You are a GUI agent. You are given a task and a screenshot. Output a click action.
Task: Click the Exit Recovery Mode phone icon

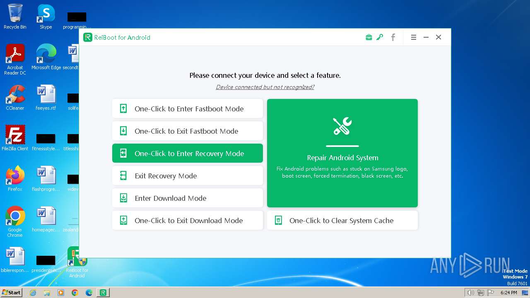[123, 175]
